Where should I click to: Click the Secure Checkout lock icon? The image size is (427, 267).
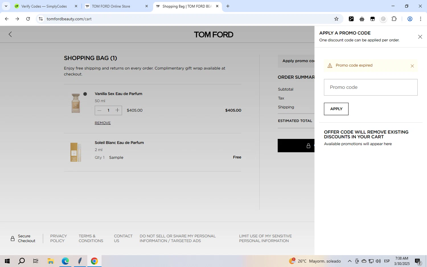pyautogui.click(x=13, y=239)
